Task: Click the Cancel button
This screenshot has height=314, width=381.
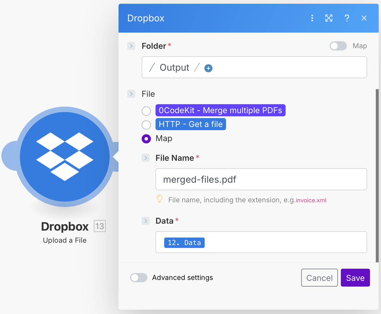Action: [x=319, y=278]
